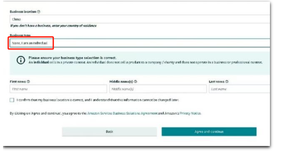Viewport: 297px width, 151px height.
Task: Check the business location confirmation checkbox
Action: [12, 100]
